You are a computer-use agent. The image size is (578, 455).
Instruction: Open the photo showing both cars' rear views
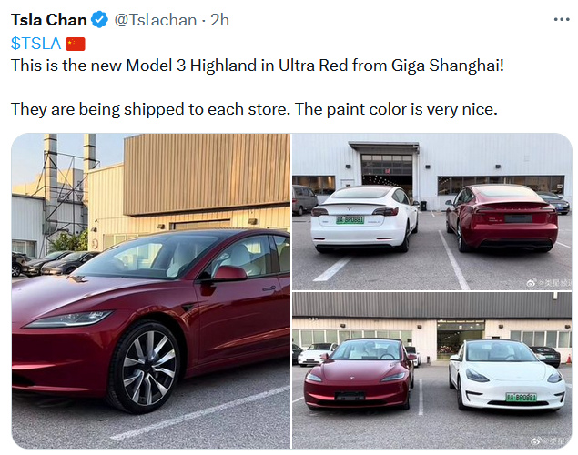click(x=431, y=209)
